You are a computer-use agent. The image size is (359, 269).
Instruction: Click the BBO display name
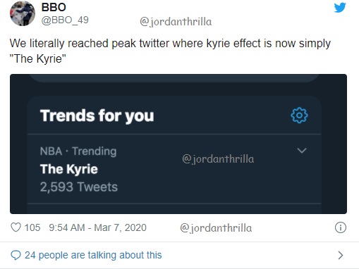click(x=54, y=7)
